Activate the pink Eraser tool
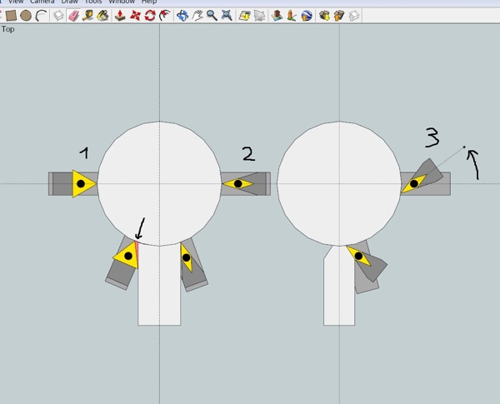The image size is (500, 404). pyautogui.click(x=73, y=15)
